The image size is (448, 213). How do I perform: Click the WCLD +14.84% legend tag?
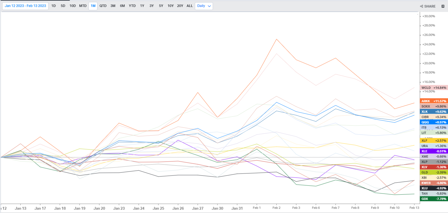434,88
